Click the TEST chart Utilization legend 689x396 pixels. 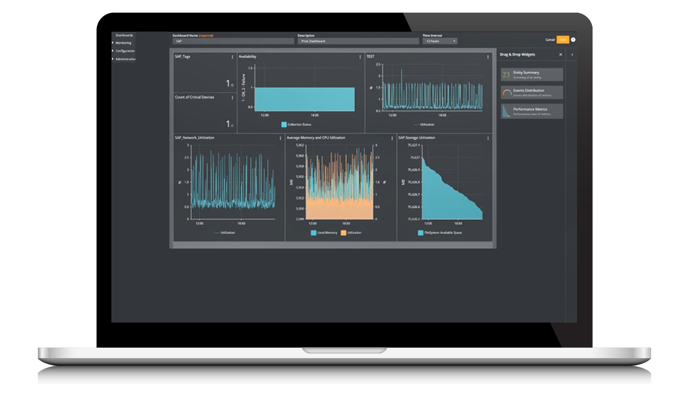(x=423, y=124)
